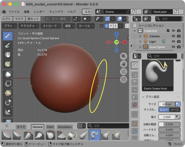Select the Line Project tool
Viewport: 185px width, 147px height.
(x=8, y=112)
